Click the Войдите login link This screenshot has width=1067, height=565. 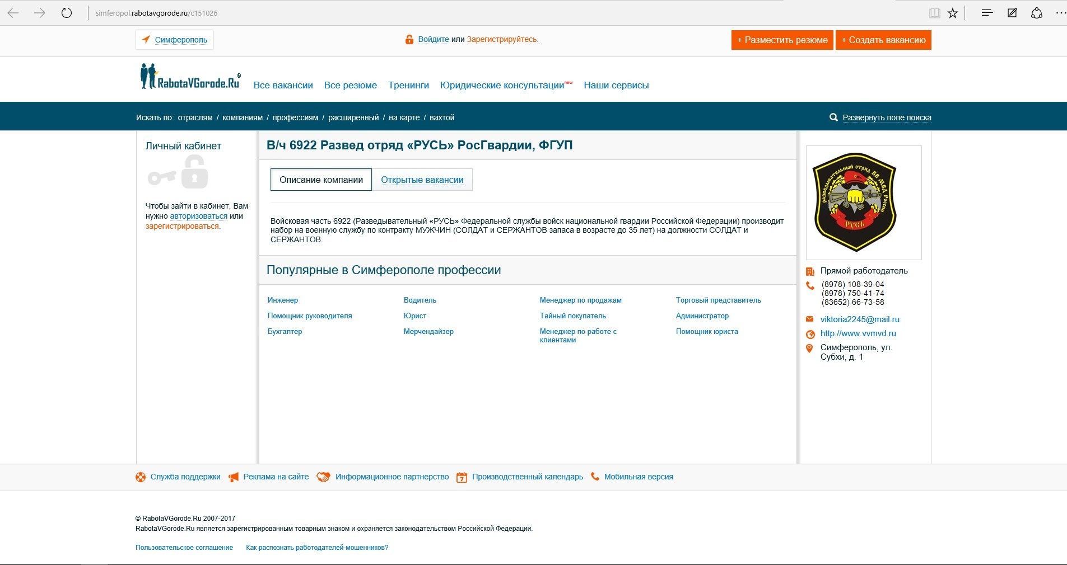pyautogui.click(x=434, y=39)
